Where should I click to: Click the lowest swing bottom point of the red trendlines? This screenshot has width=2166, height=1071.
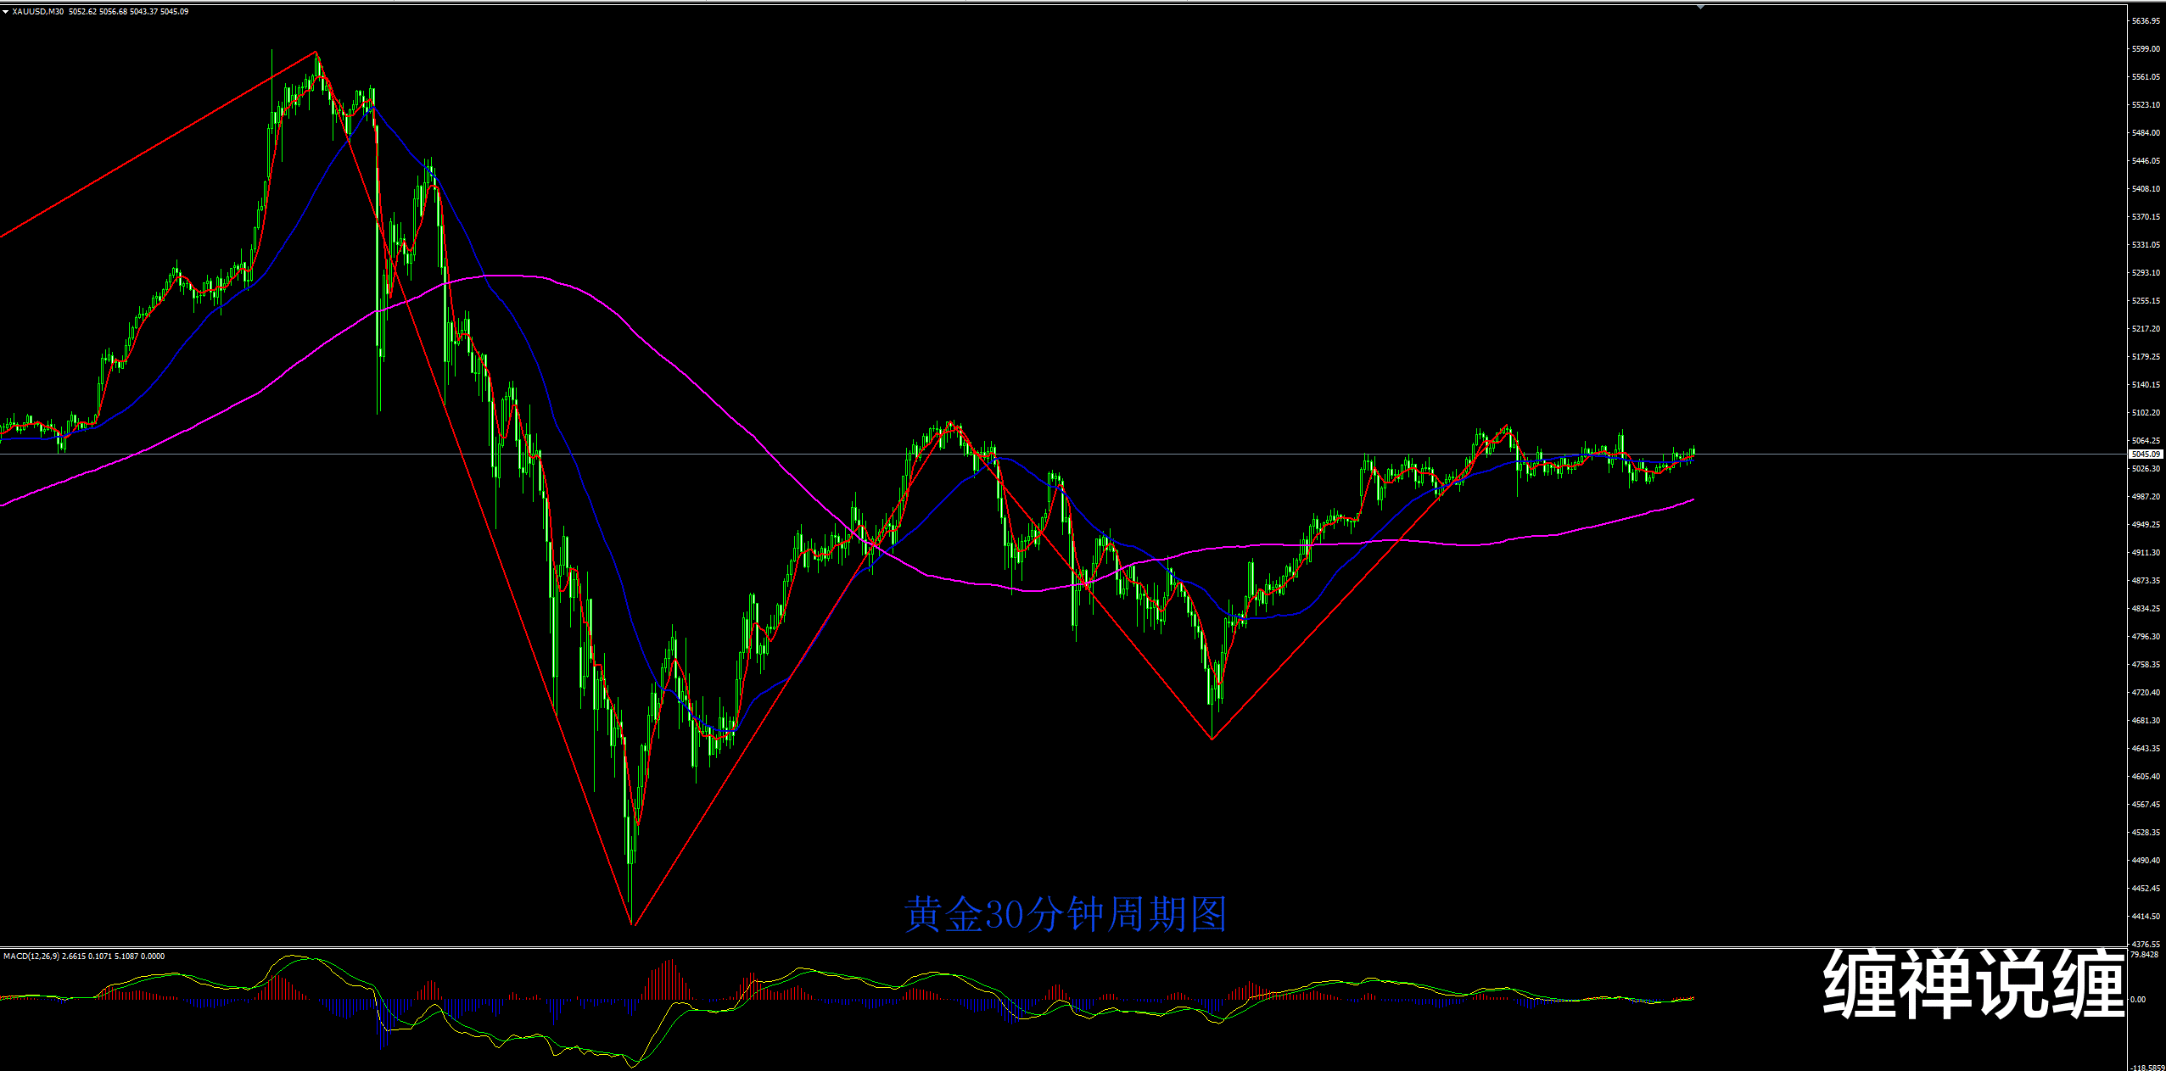click(633, 924)
